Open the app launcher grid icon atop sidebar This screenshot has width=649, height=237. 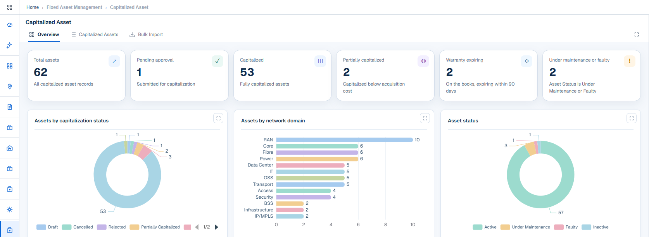click(x=10, y=7)
